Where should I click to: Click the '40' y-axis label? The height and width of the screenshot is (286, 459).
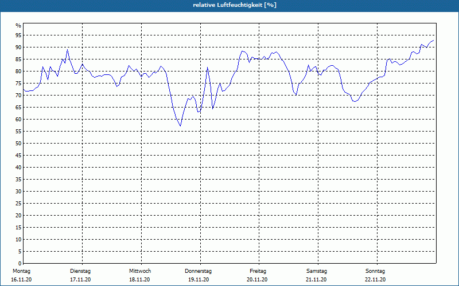coord(18,167)
